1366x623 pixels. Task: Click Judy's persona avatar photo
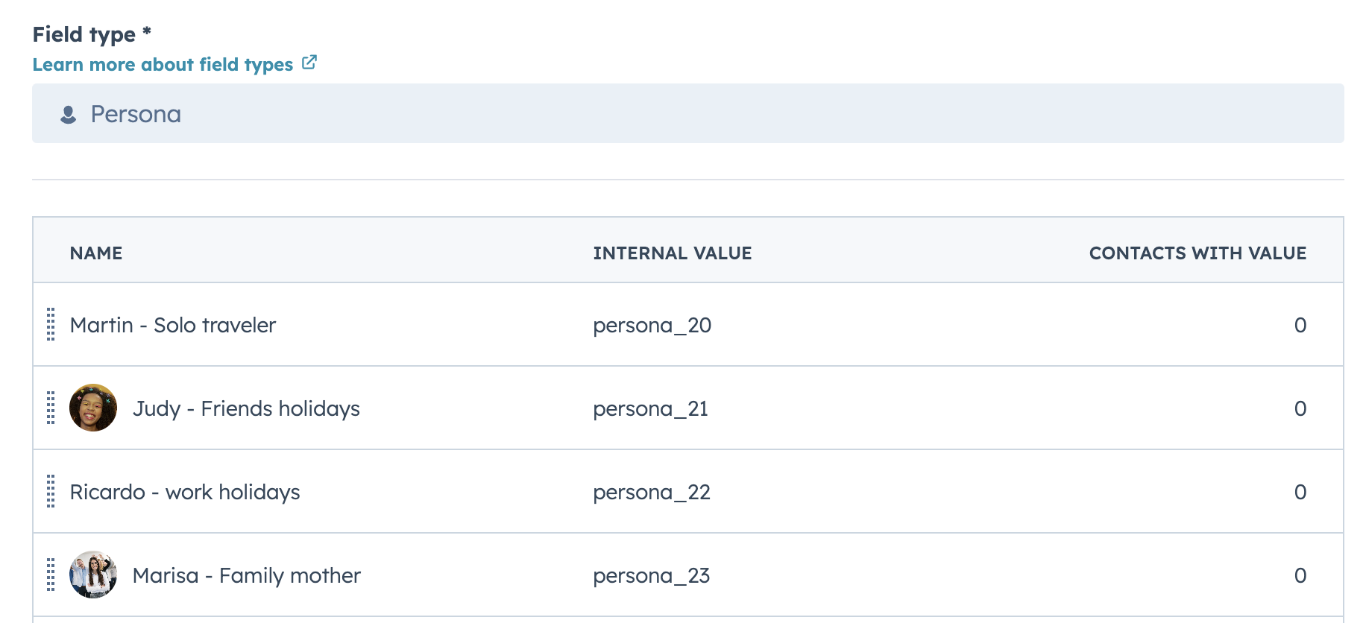(x=93, y=408)
